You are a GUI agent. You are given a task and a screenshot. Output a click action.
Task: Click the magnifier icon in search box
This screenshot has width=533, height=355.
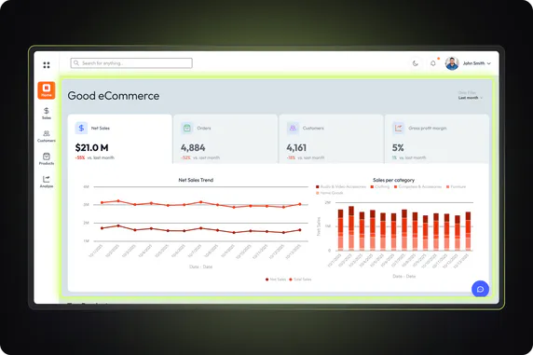[76, 63]
